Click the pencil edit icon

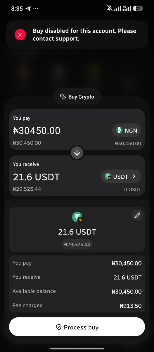tap(137, 215)
